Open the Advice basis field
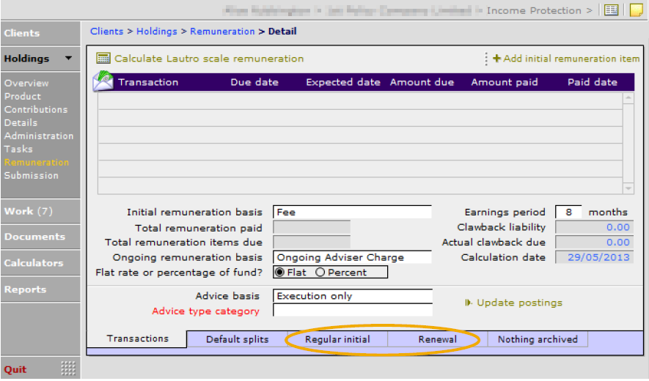 353,296
